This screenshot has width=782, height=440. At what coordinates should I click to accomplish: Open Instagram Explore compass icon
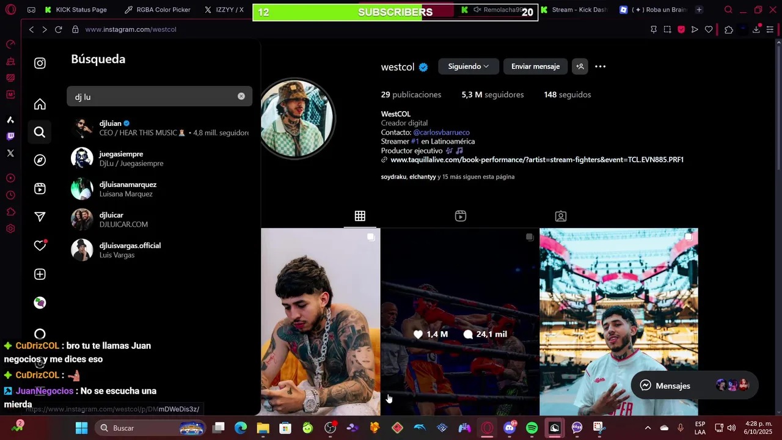pos(40,160)
